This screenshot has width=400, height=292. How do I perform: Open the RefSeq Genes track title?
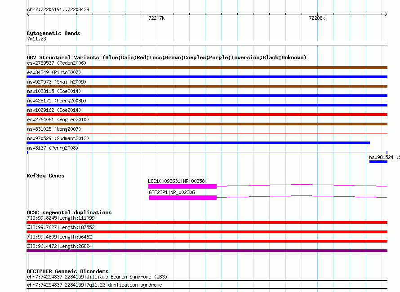click(x=45, y=176)
